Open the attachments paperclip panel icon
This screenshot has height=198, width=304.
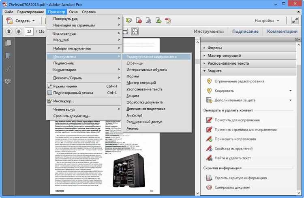click(x=8, y=69)
